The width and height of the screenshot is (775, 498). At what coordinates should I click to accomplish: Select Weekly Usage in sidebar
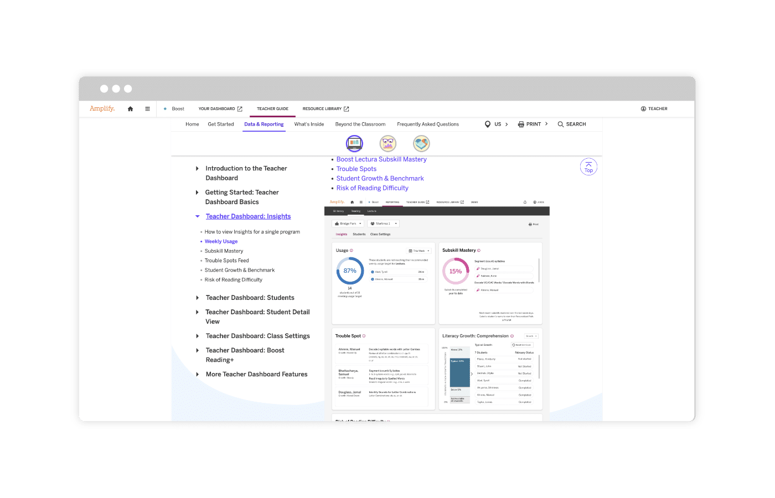click(221, 241)
